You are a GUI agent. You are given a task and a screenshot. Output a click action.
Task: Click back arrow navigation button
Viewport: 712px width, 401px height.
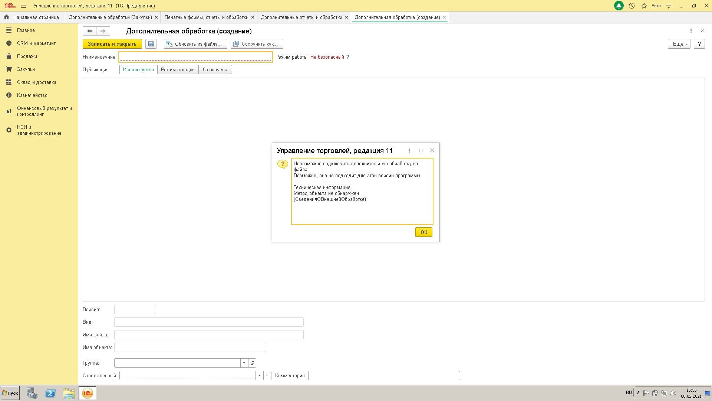coord(90,31)
